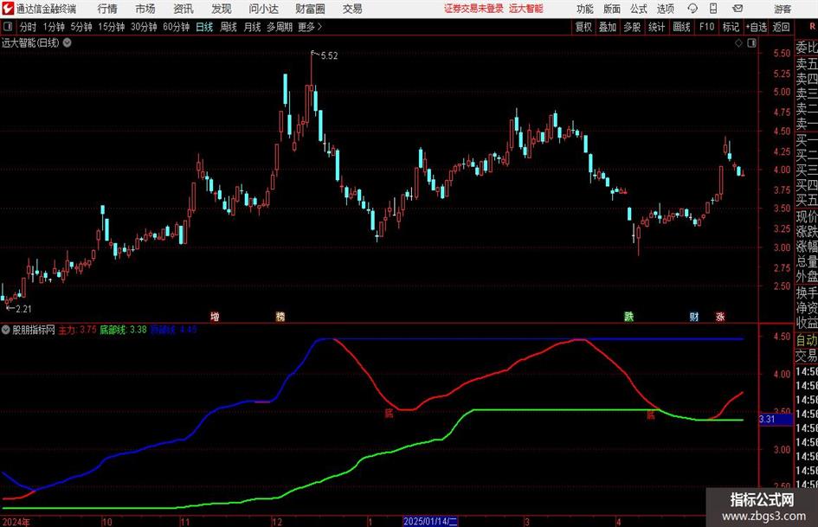Open the 选项 options menu
Viewport: 818px width, 527px height.
pos(665,9)
